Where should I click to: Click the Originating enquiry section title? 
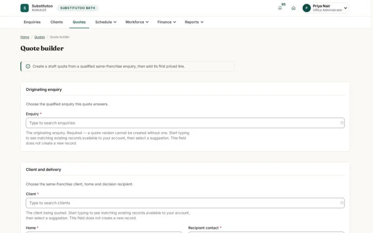tap(44, 89)
